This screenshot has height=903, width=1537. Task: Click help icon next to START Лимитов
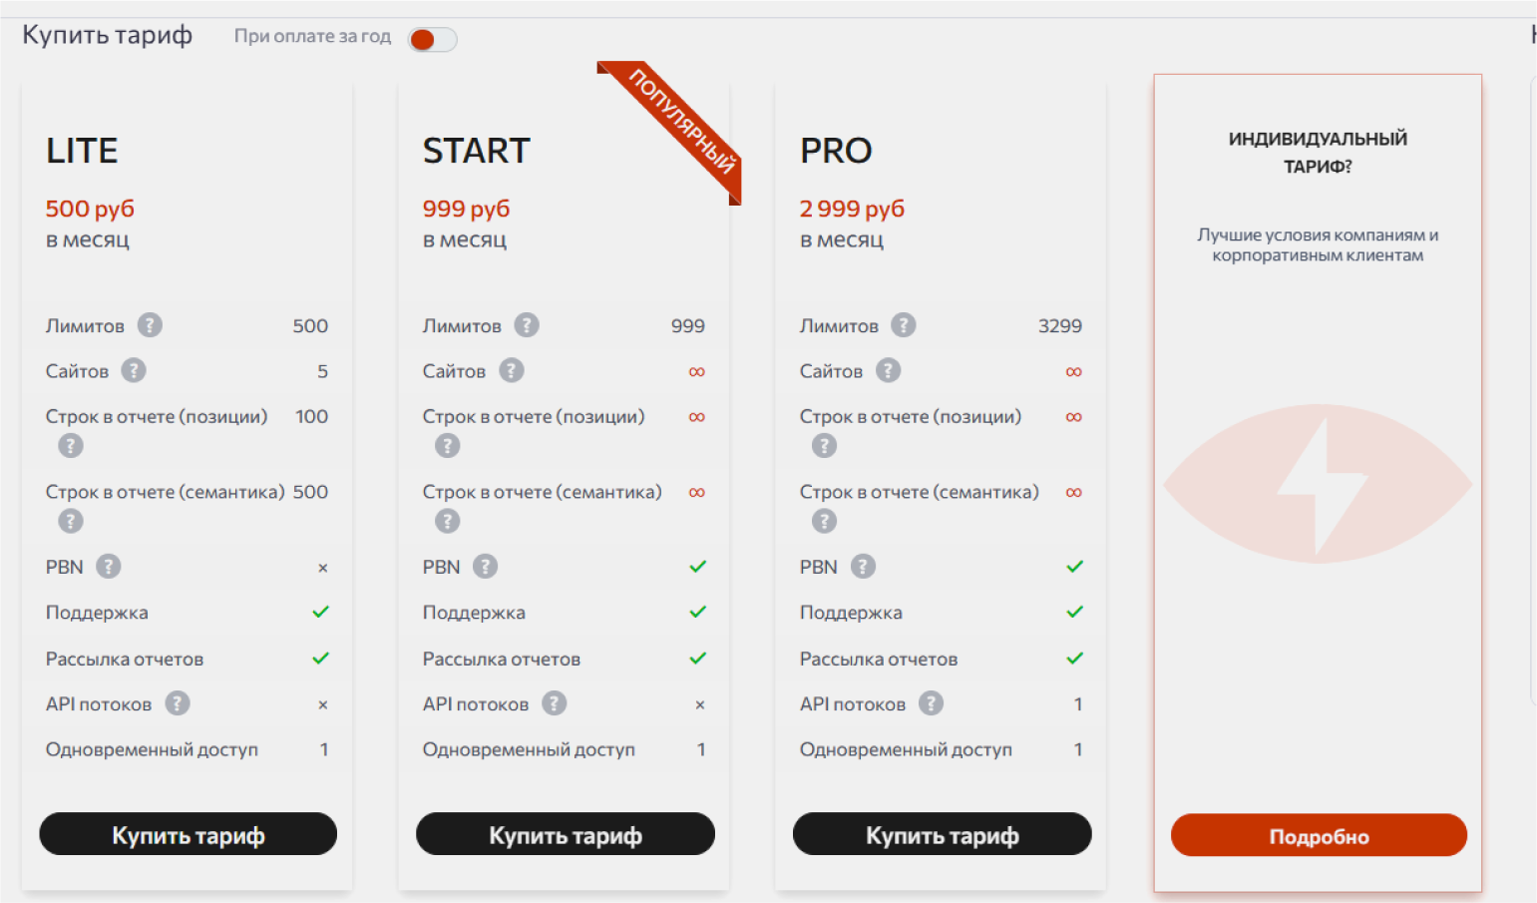(527, 325)
